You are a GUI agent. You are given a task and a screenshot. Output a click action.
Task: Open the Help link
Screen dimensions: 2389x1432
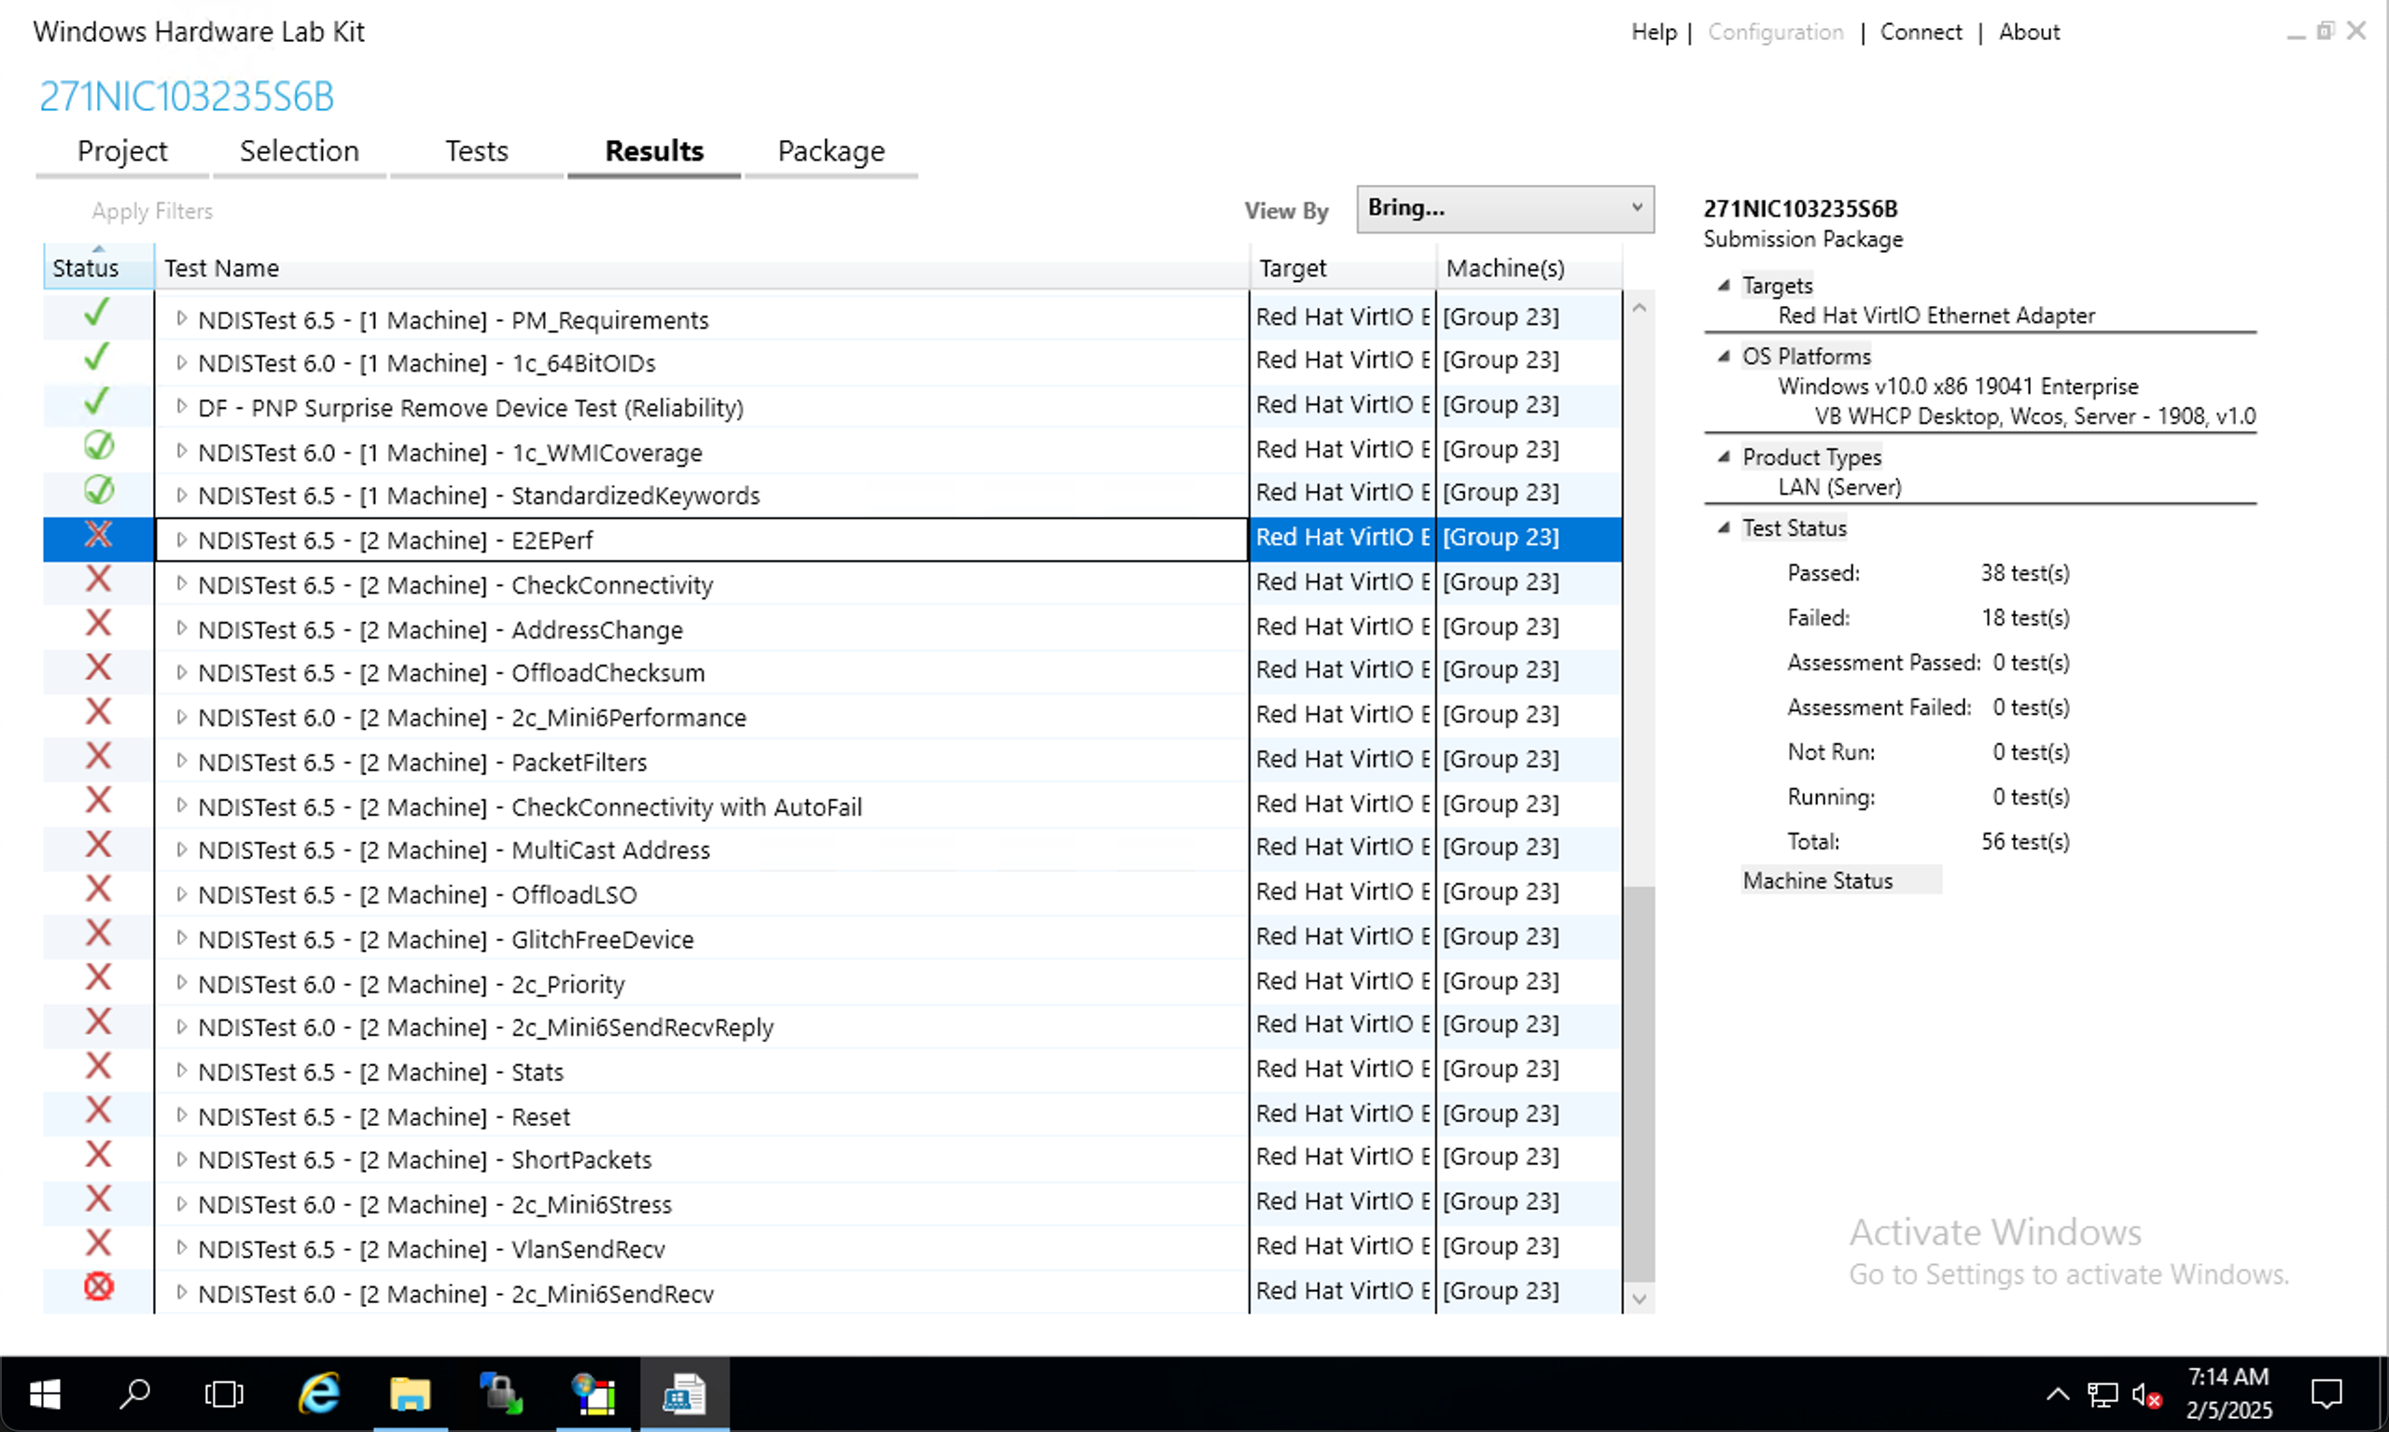pyautogui.click(x=1653, y=32)
